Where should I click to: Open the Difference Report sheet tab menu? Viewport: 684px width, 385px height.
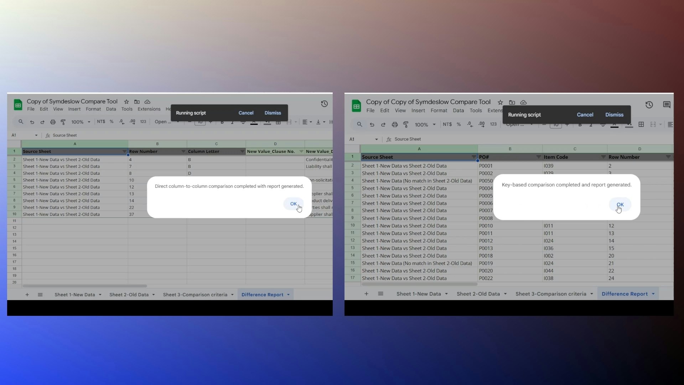coord(288,294)
